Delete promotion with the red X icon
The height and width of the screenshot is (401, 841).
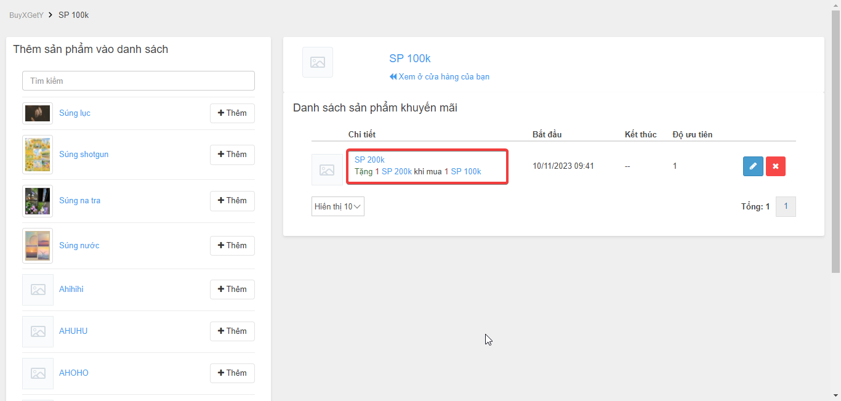pyautogui.click(x=776, y=166)
